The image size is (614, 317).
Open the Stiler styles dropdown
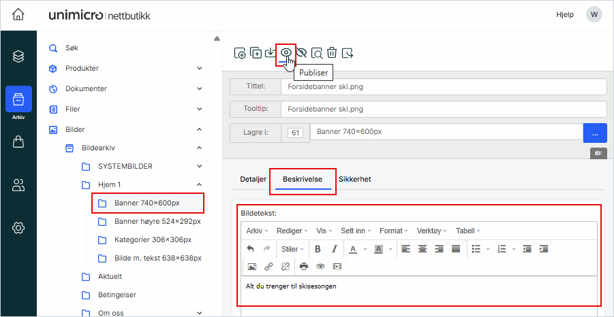(293, 249)
